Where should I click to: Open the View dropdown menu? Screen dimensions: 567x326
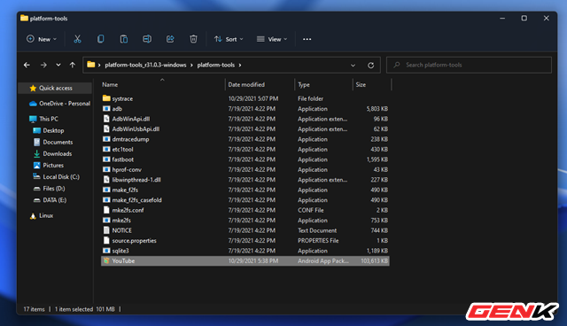(x=272, y=39)
